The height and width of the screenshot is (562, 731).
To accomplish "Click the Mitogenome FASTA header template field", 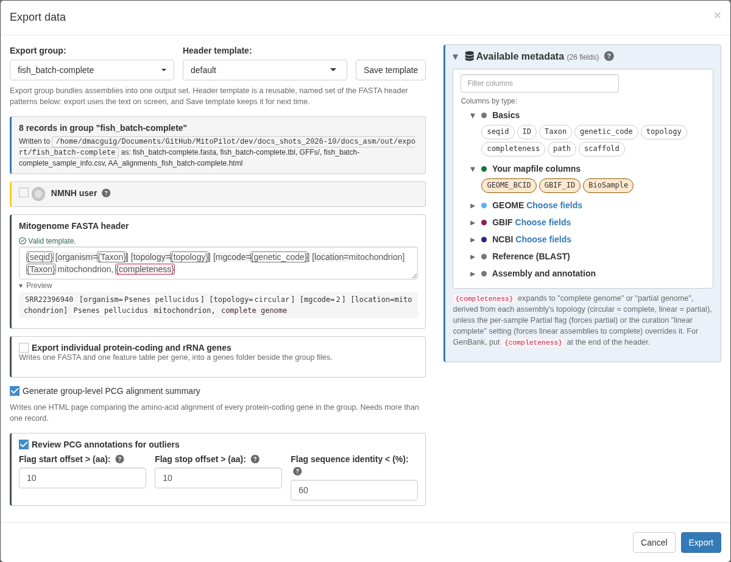I will 218,263.
